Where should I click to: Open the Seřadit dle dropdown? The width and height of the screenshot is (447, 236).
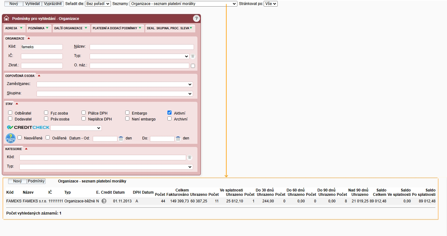tap(98, 4)
